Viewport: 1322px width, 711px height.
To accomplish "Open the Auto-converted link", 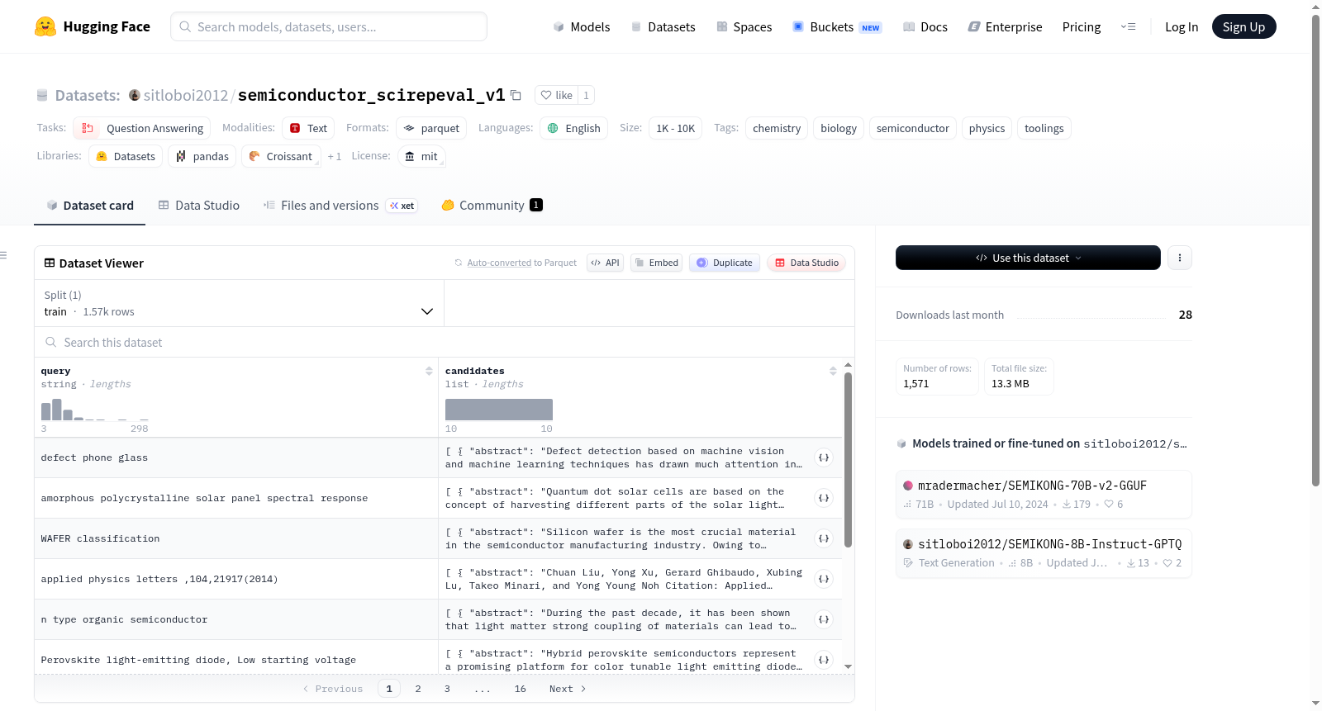I will 499,263.
